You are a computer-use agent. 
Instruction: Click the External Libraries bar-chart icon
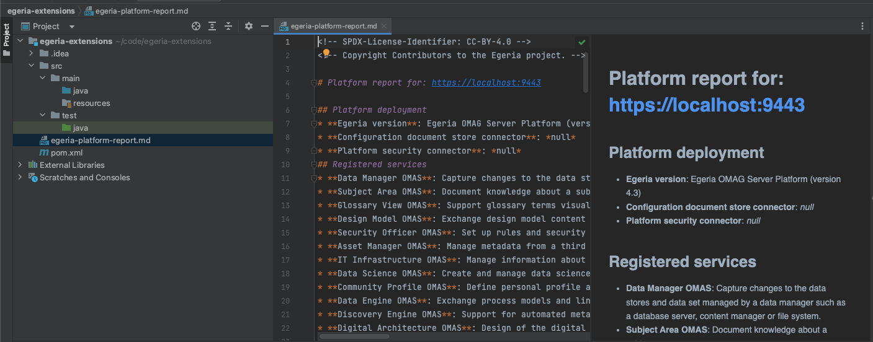33,165
